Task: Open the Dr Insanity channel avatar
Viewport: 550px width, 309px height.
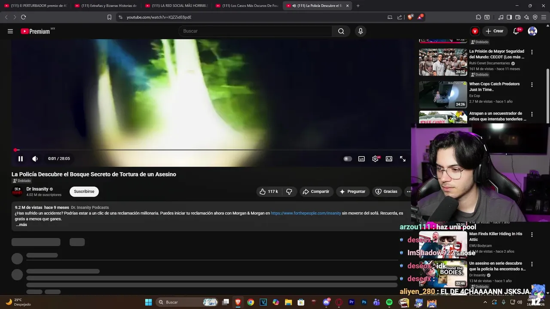Action: [x=17, y=191]
